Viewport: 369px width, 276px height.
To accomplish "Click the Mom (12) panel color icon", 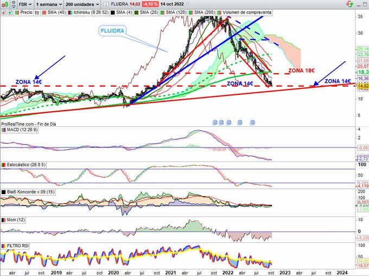I will point(4,220).
